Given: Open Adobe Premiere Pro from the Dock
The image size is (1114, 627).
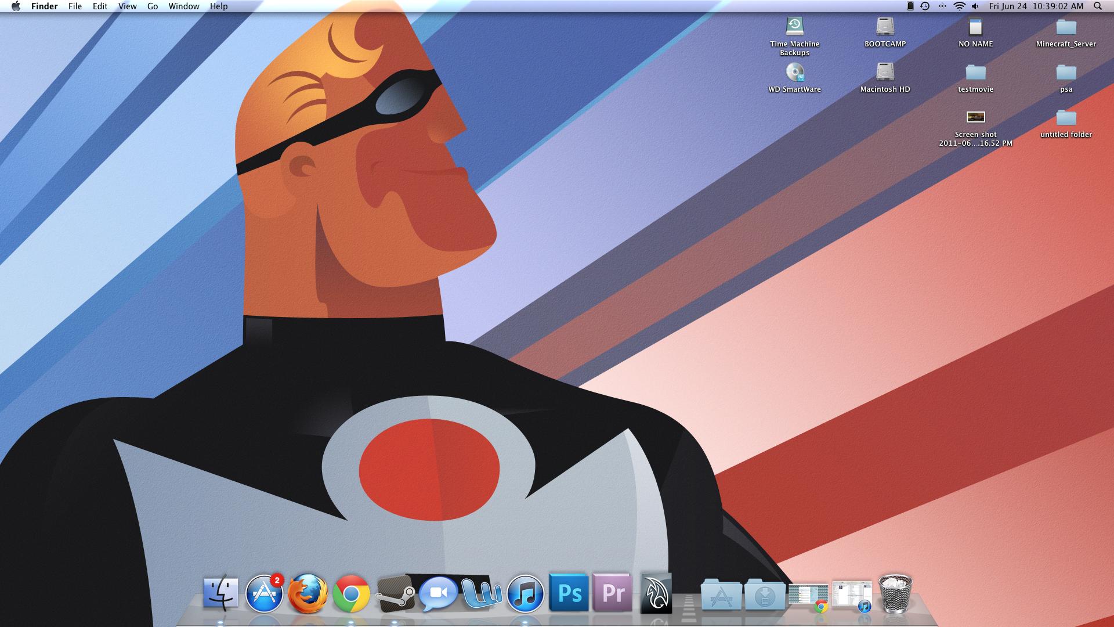Looking at the screenshot, I should pos(613,593).
